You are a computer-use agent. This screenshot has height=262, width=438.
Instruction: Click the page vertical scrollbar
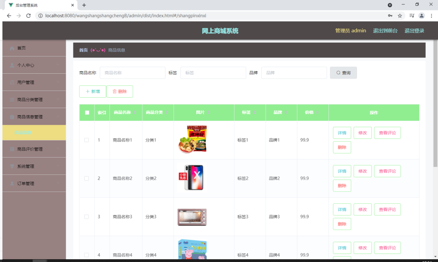coord(435,103)
